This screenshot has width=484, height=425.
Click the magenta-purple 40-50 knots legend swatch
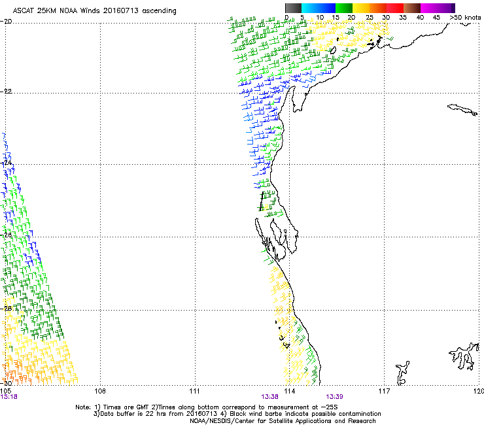click(438, 8)
